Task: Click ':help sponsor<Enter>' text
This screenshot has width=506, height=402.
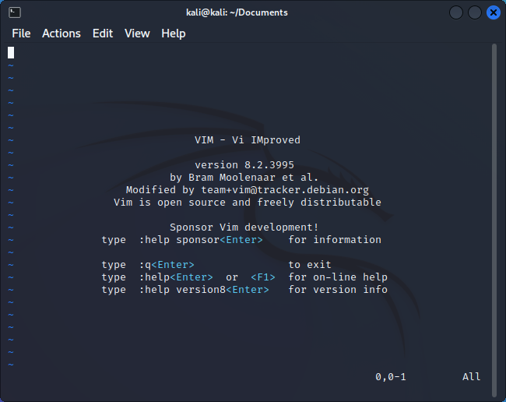Action: (x=201, y=240)
